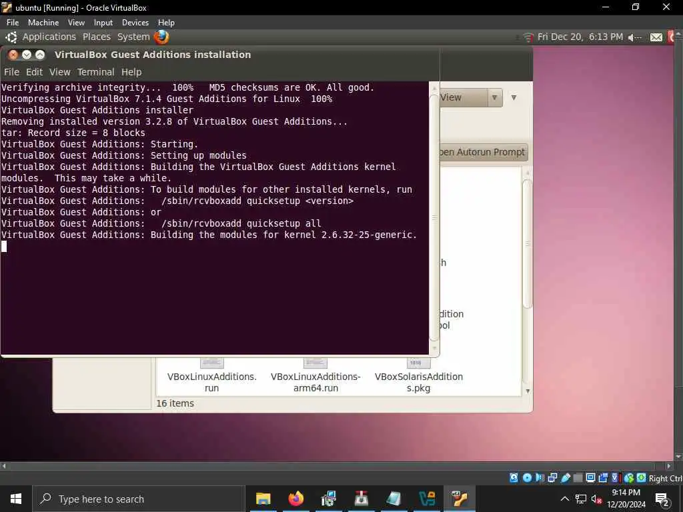Open the mail envelope indicator
The width and height of the screenshot is (683, 512).
click(x=656, y=37)
